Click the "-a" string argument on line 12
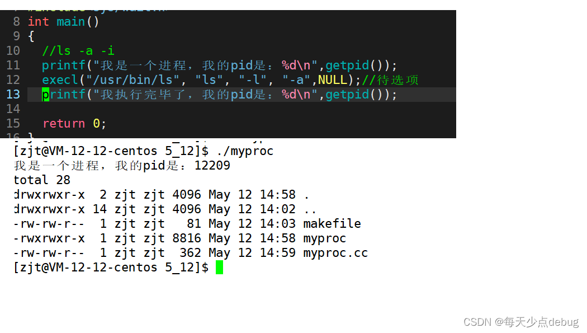The width and height of the screenshot is (587, 333). click(296, 80)
